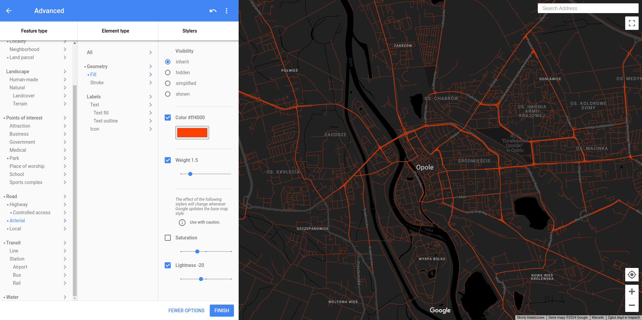Zoom in on the map
The height and width of the screenshot is (320, 642).
[x=632, y=291]
